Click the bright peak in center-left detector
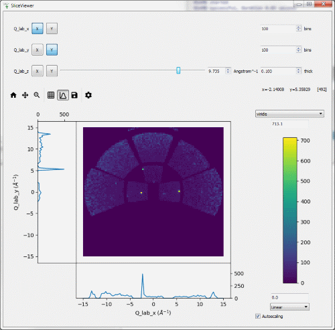 [141, 193]
